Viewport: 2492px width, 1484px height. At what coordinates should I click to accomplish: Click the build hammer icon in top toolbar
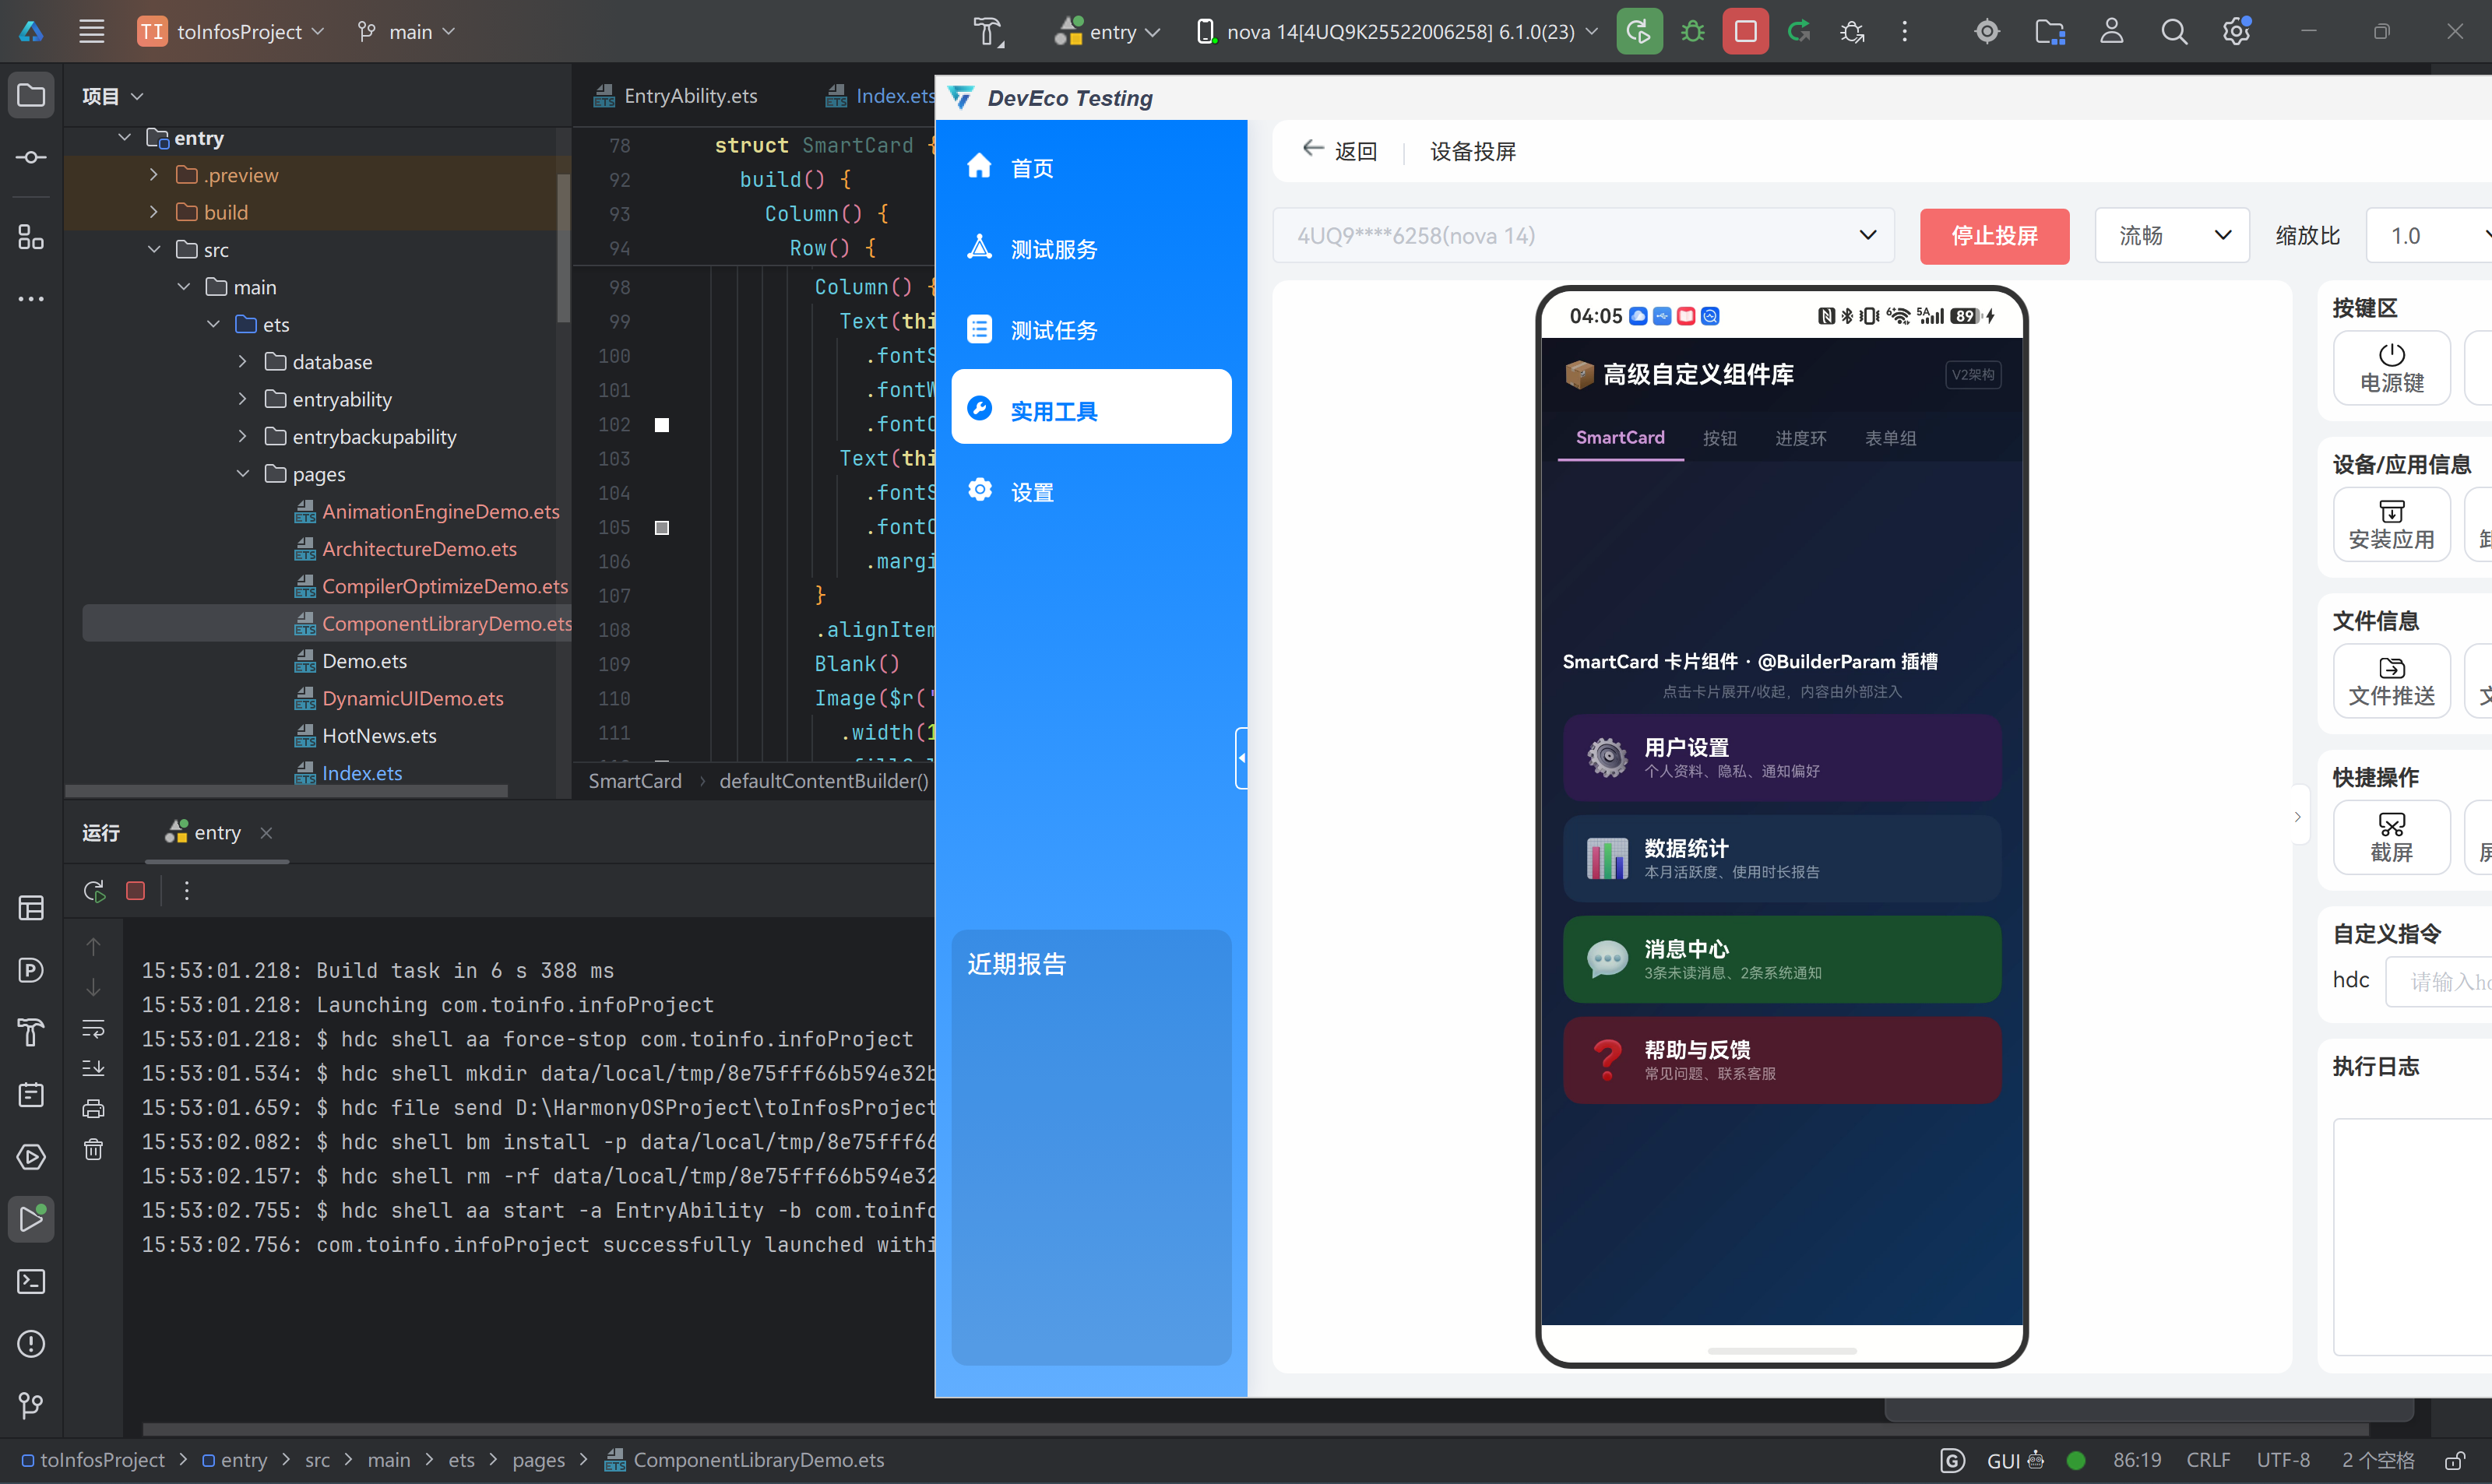(988, 31)
